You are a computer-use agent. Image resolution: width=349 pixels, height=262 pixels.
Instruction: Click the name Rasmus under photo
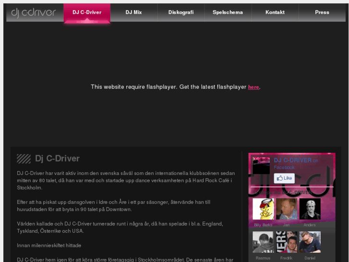coord(263,258)
